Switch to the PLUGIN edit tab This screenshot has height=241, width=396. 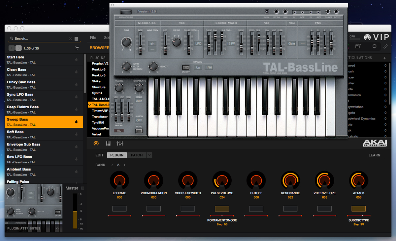(117, 155)
